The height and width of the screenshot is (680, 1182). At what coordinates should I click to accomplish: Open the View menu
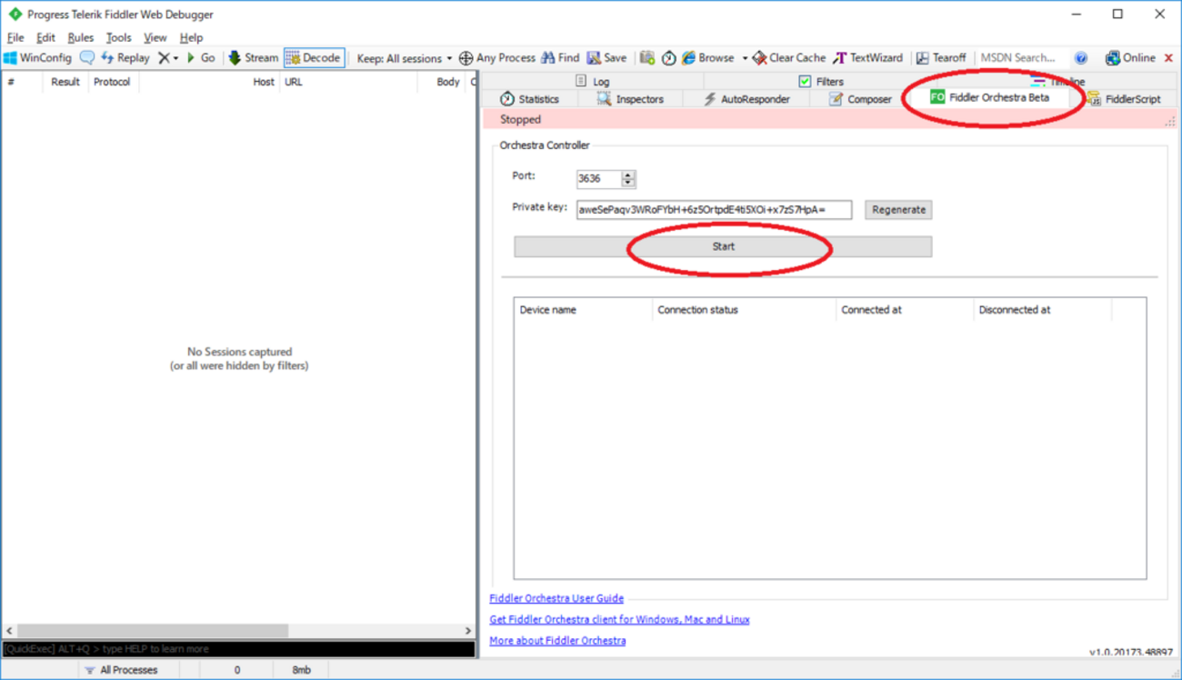[155, 37]
